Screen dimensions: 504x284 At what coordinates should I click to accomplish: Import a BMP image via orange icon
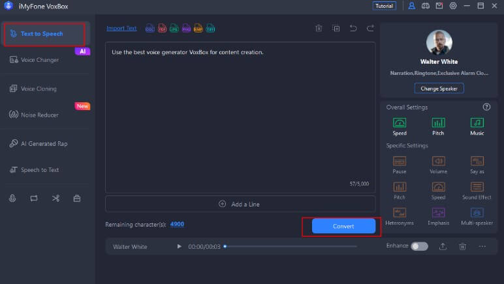[198, 28]
